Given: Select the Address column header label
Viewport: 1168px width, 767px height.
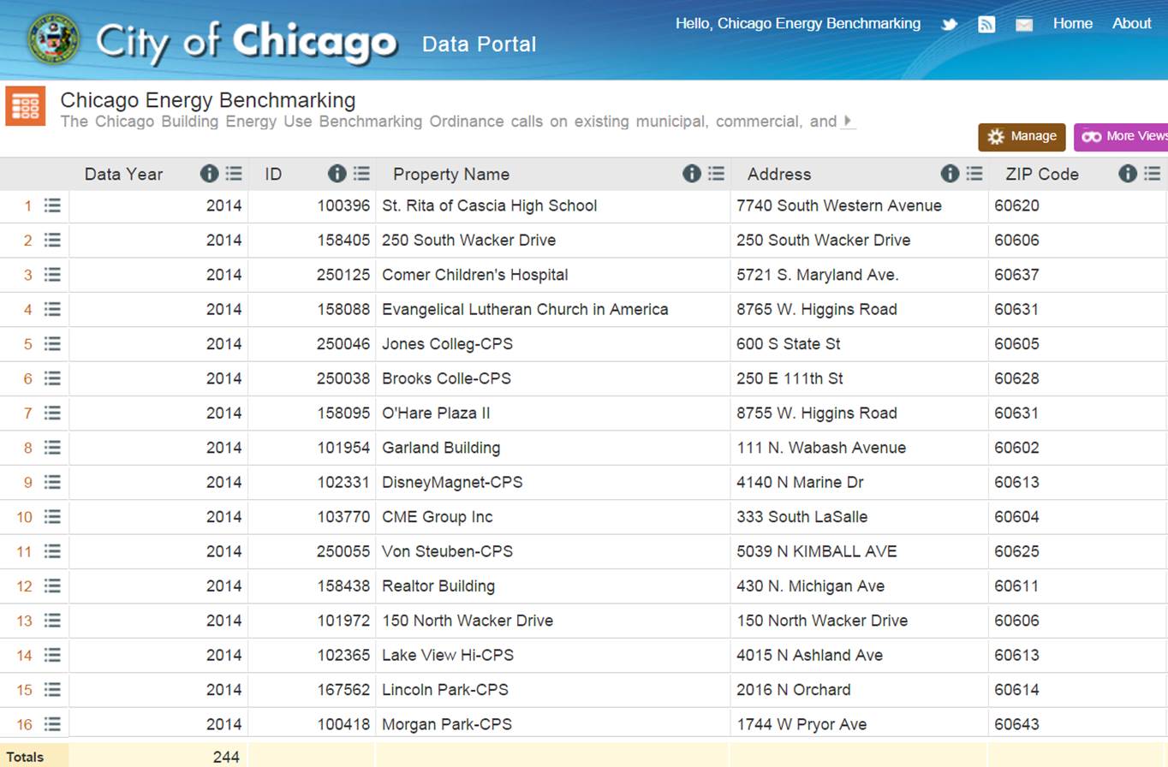Looking at the screenshot, I should pos(779,174).
